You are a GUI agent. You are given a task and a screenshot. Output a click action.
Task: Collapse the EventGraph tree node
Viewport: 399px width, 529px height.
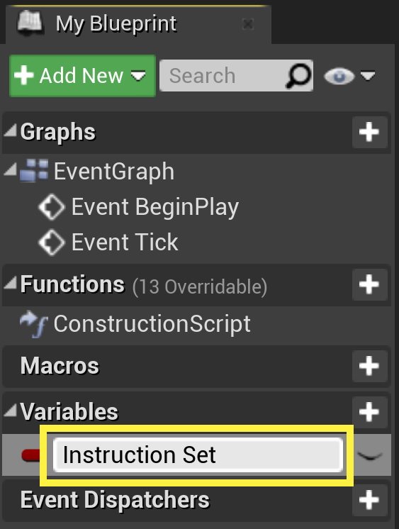click(x=10, y=169)
